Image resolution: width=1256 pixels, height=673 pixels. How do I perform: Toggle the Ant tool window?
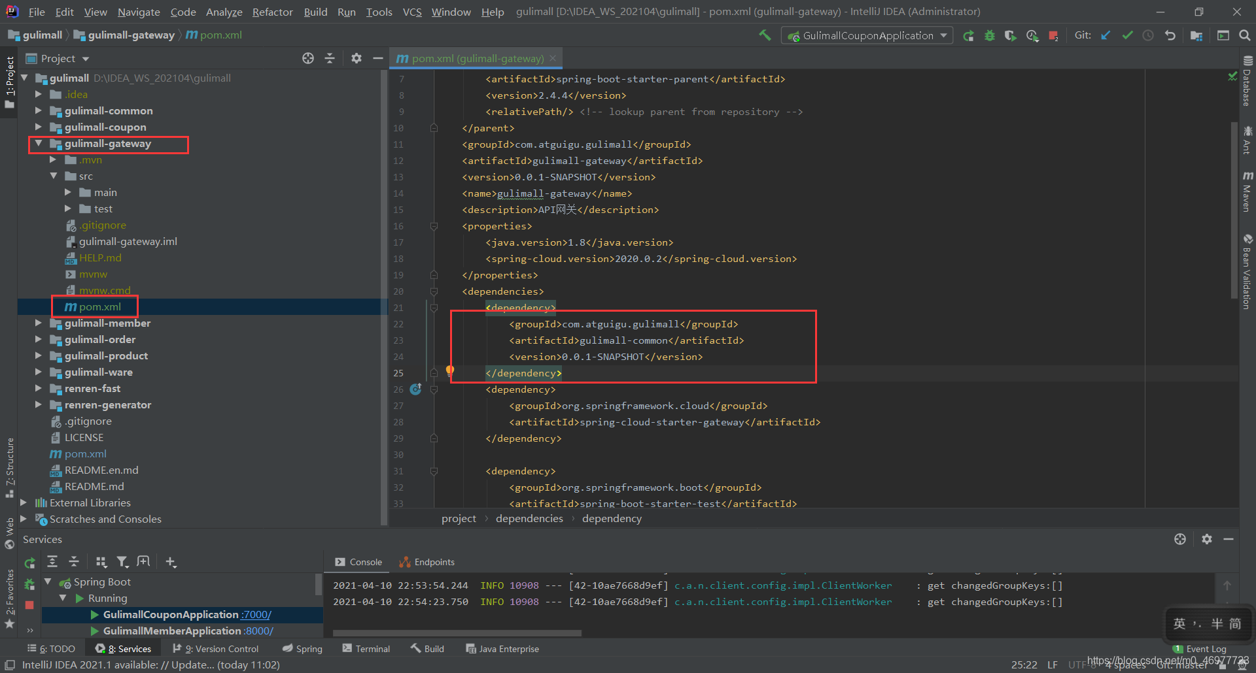click(x=1247, y=140)
